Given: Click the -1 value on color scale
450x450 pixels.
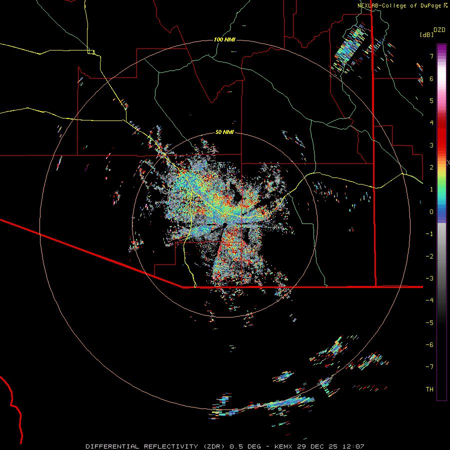Looking at the screenshot, I should click(429, 234).
